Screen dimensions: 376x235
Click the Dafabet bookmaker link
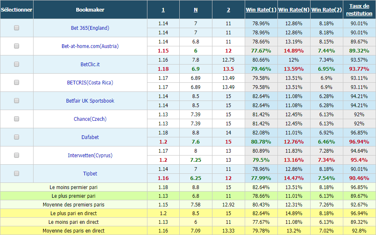tap(90, 137)
